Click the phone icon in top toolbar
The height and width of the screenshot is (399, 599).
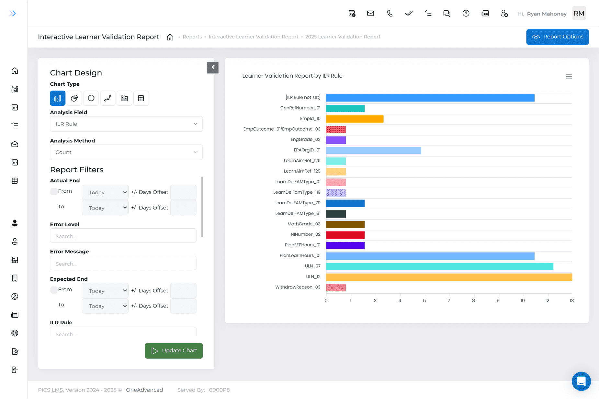pyautogui.click(x=390, y=13)
